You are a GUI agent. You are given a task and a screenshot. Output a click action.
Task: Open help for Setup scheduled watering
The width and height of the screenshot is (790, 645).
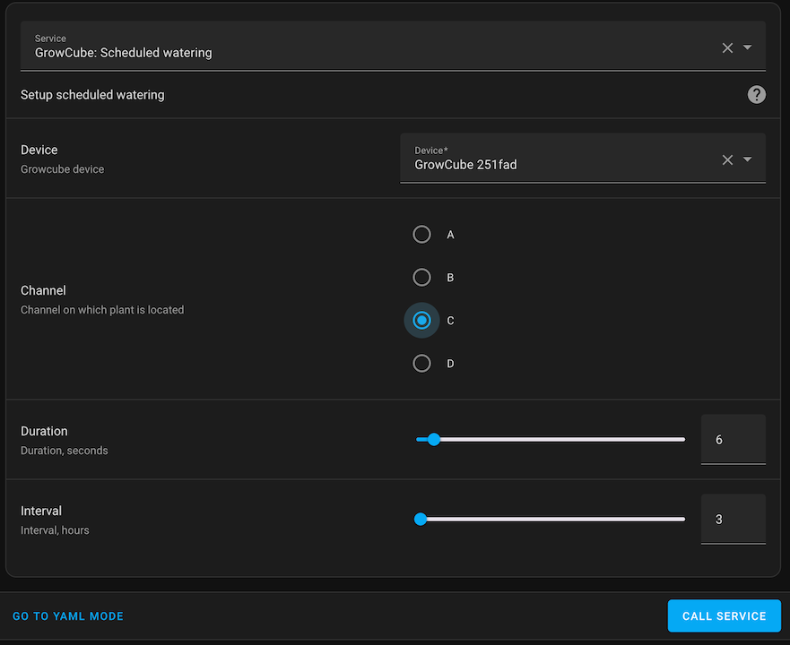pyautogui.click(x=756, y=95)
